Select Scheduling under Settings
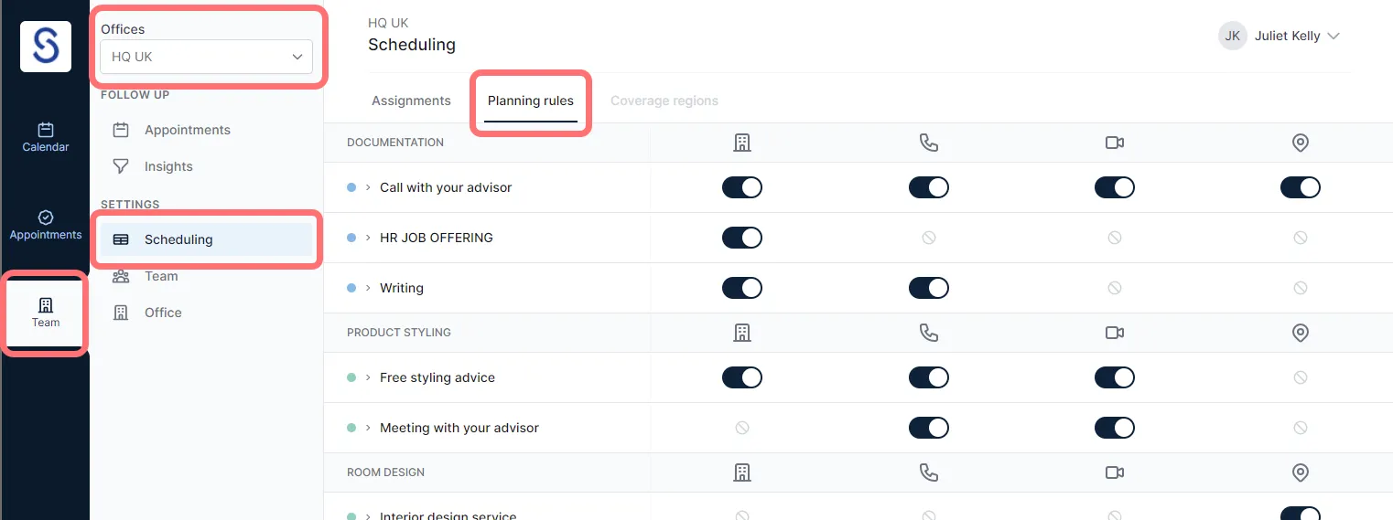Screen dimensions: 1393x520 pos(207,239)
